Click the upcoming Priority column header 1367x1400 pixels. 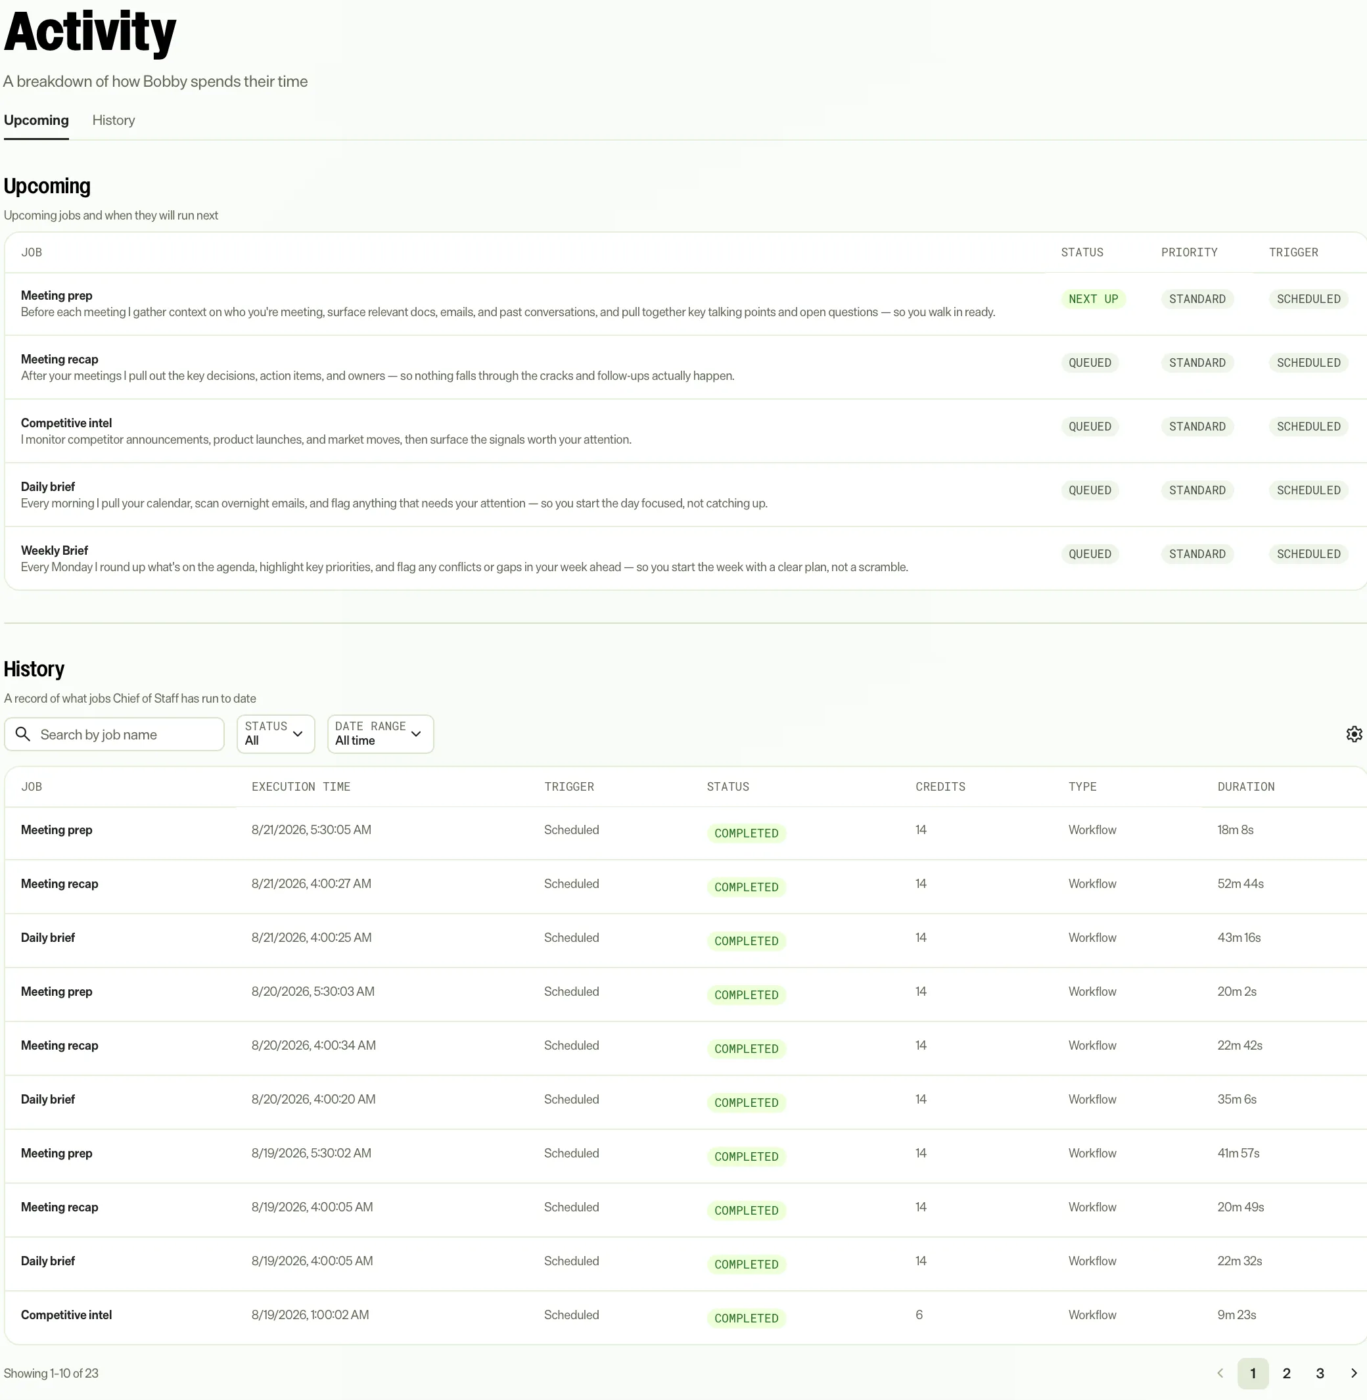[1189, 252]
